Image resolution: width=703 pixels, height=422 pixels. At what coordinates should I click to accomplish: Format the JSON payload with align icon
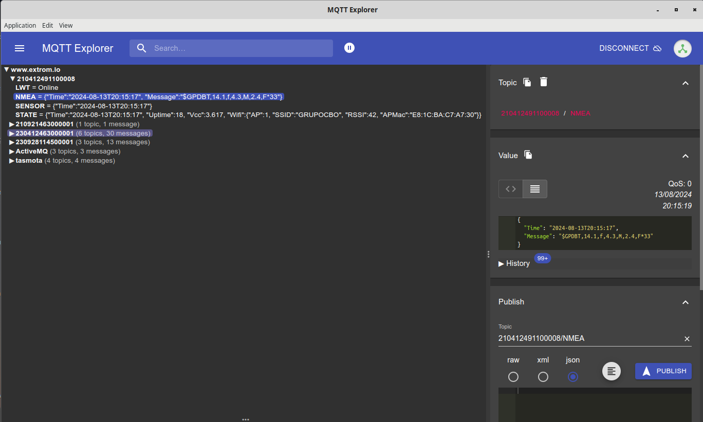612,371
